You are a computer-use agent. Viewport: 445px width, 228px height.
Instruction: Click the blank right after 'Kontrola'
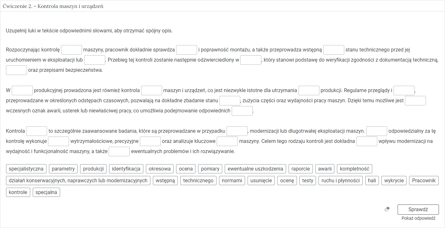(37, 131)
